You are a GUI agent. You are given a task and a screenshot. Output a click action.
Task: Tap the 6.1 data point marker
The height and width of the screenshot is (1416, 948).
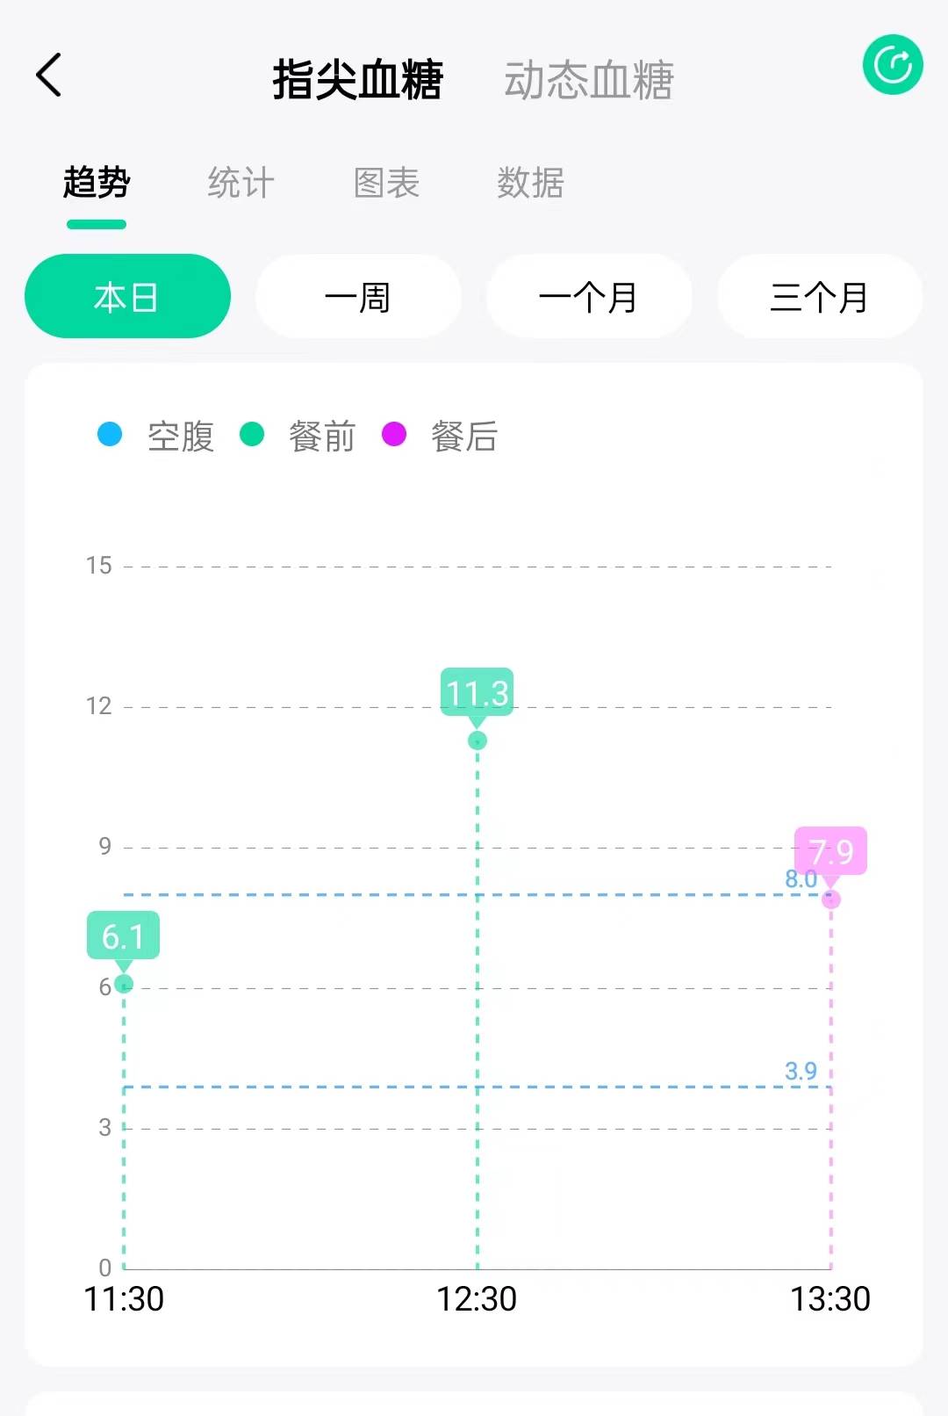tap(124, 983)
